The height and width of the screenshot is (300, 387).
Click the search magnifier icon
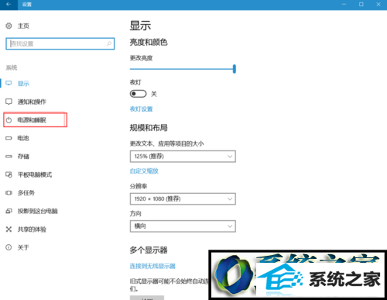(109, 43)
